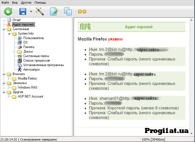Click the blue floppy save icon
The image size is (195, 142).
pyautogui.click(x=23, y=12)
